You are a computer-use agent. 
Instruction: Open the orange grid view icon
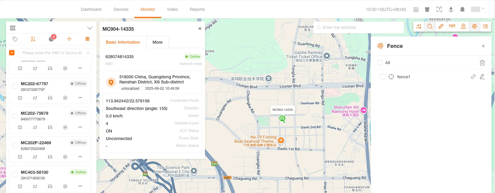pos(87,39)
